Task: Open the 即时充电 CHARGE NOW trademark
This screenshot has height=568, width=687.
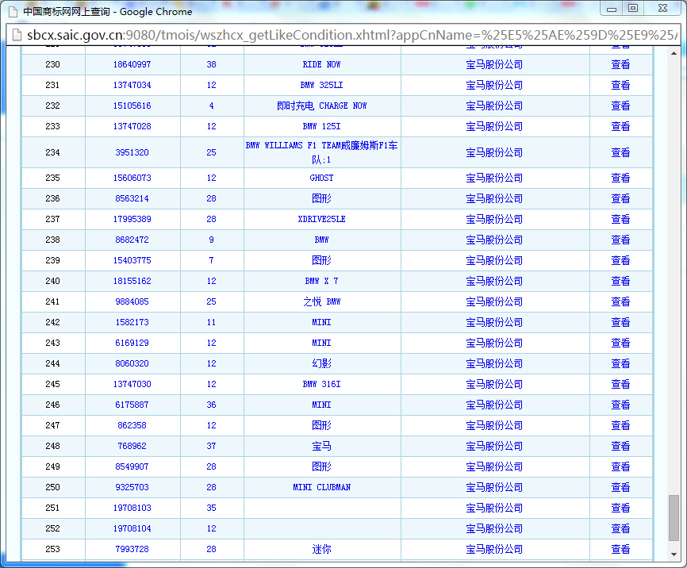Action: [321, 106]
